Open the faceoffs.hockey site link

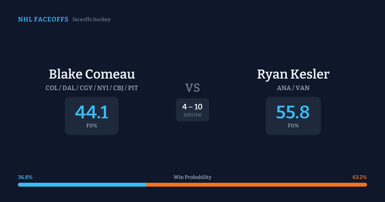point(91,20)
